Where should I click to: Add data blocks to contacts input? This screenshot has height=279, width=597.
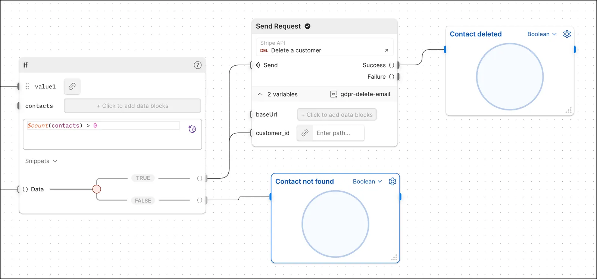click(x=132, y=106)
